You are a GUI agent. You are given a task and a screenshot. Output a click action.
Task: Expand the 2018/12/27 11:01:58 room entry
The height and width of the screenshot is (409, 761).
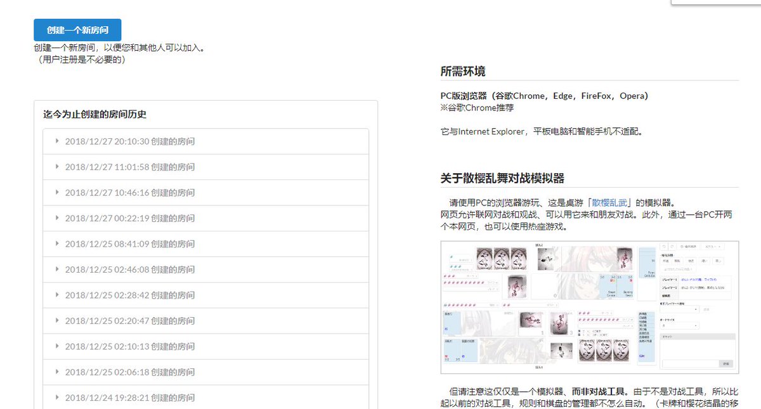[205, 167]
